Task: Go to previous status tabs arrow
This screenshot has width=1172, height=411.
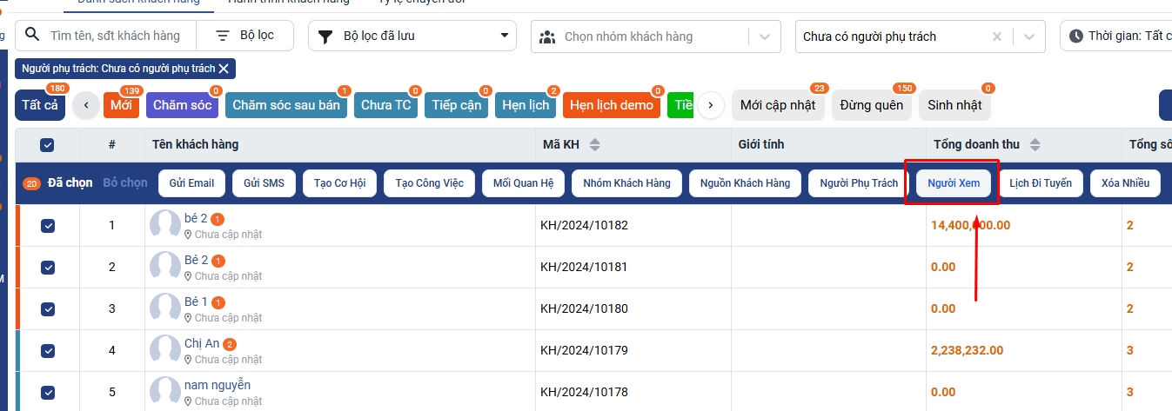Action: tap(85, 105)
